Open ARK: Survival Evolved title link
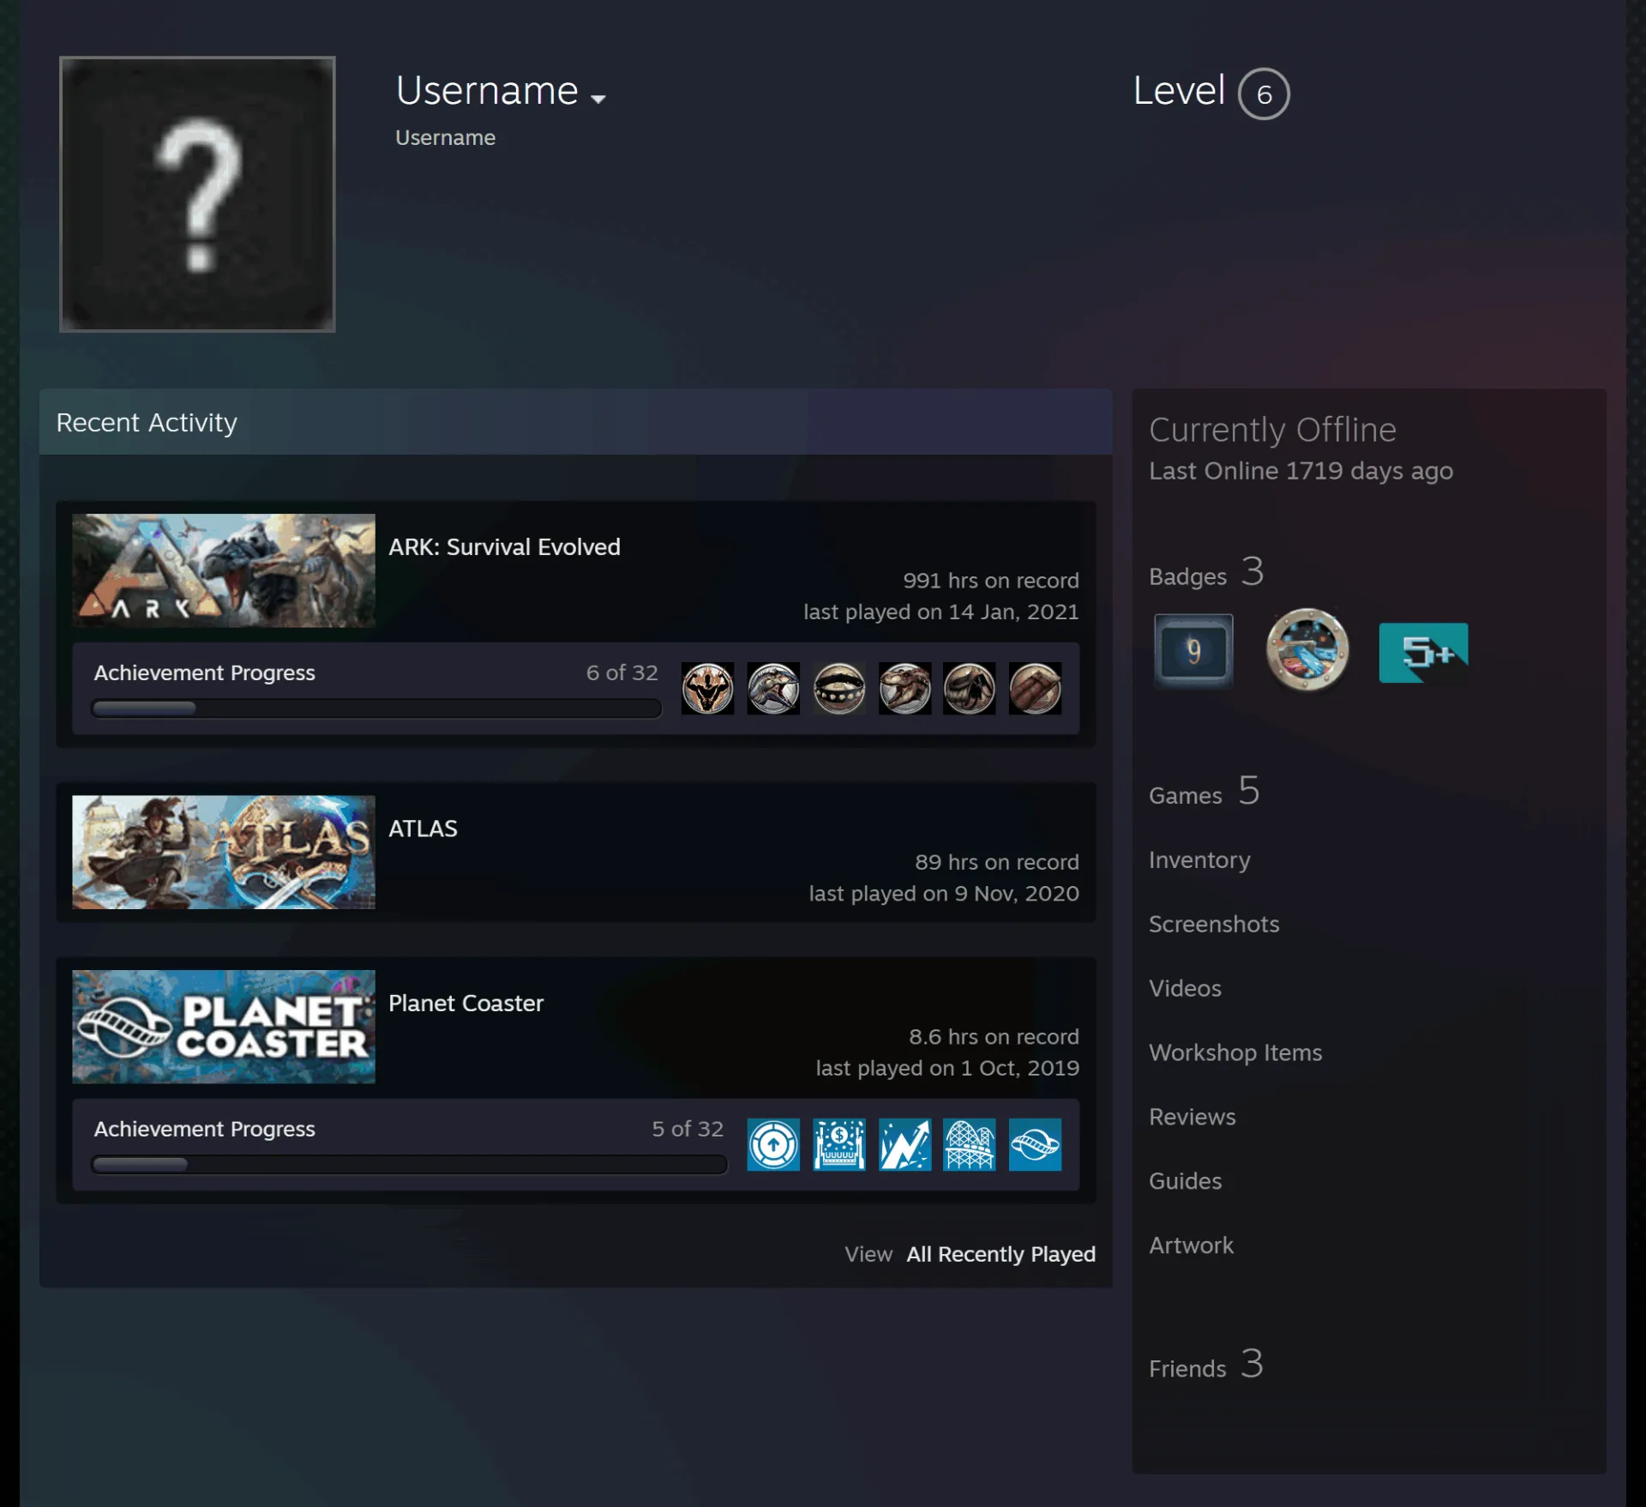 click(504, 547)
